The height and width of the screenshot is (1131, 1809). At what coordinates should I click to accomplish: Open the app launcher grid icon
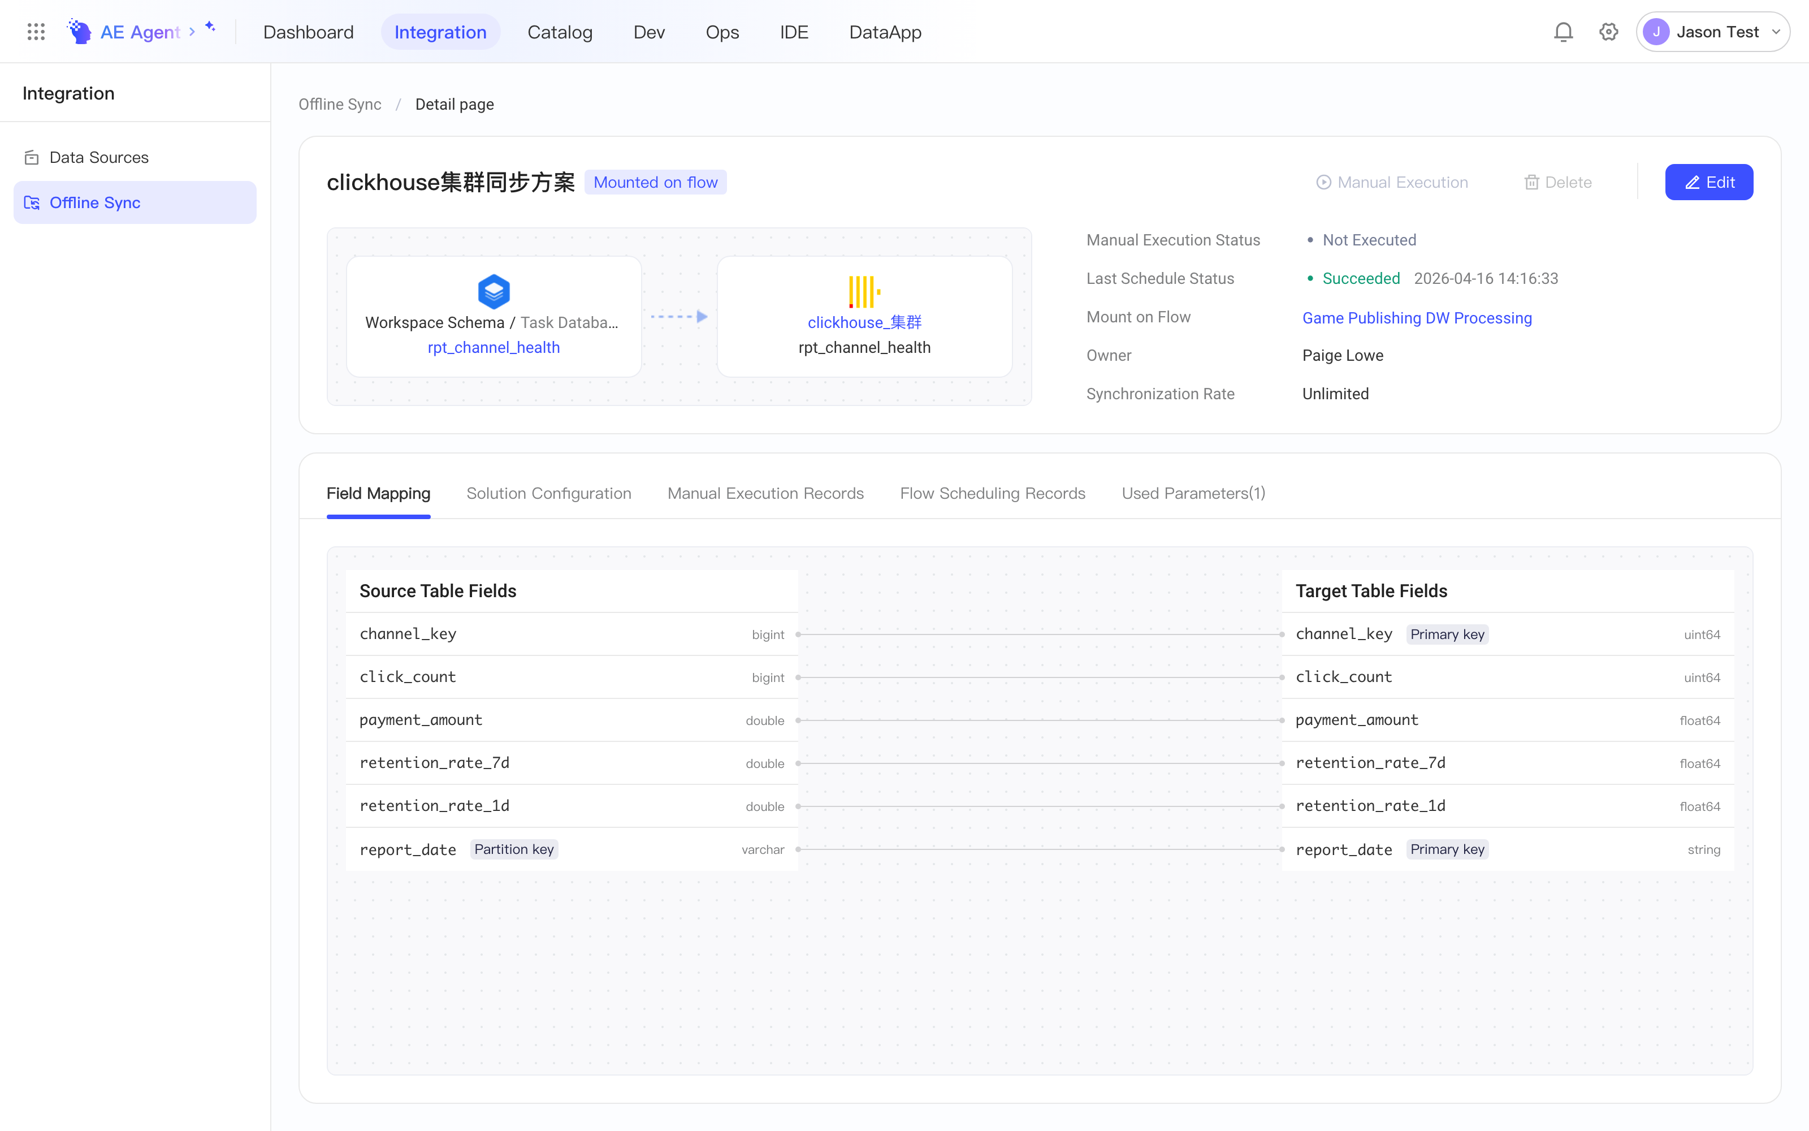pyautogui.click(x=36, y=32)
